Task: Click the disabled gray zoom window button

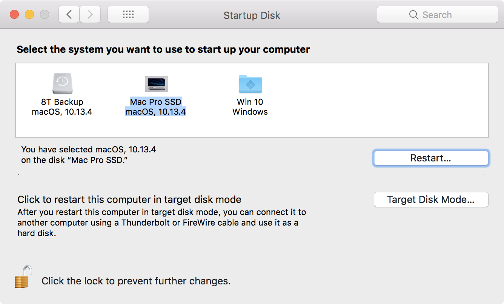Action: [x=45, y=15]
